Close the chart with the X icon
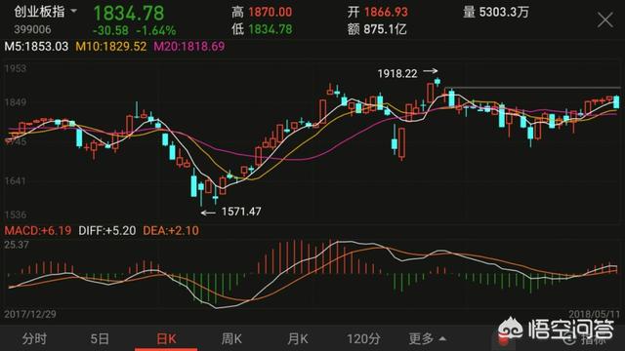This screenshot has height=351, width=625. [x=605, y=19]
